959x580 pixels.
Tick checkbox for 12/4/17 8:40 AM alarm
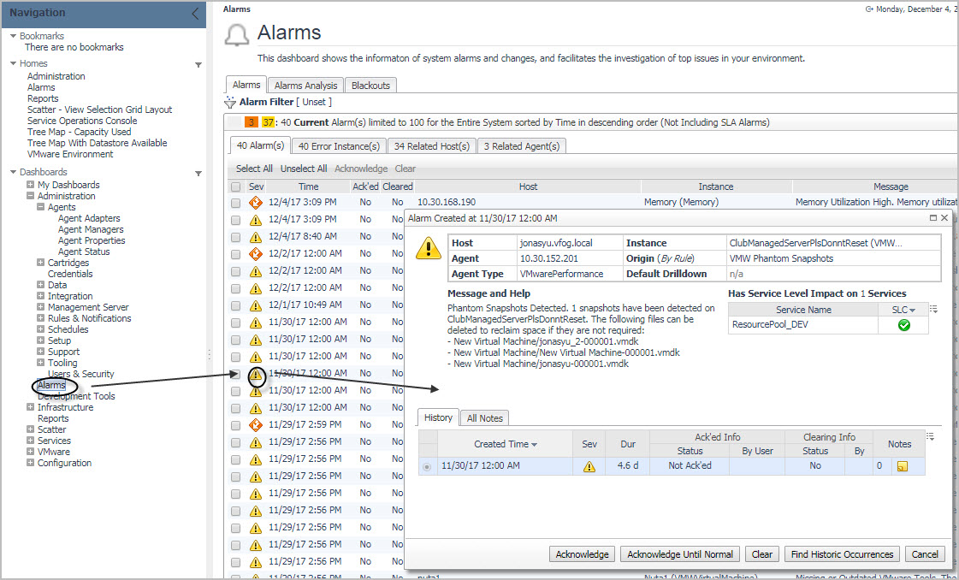235,237
